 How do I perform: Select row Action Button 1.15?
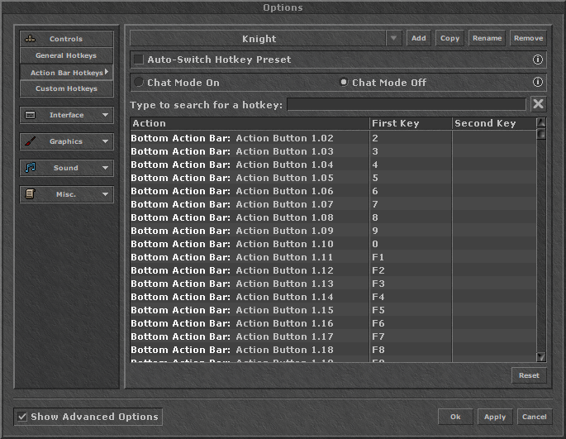point(333,310)
